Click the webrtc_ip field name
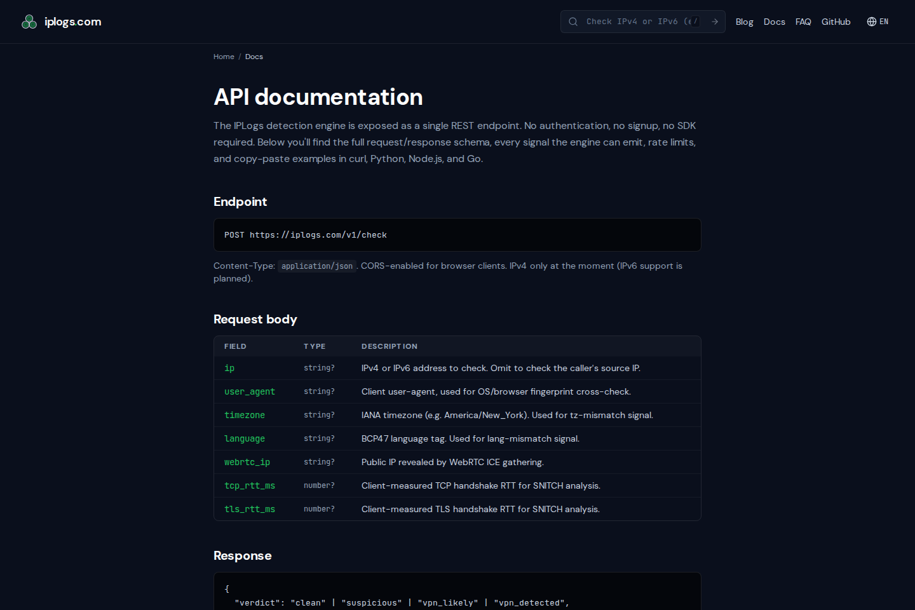Viewport: 915px width, 610px height. tap(247, 463)
